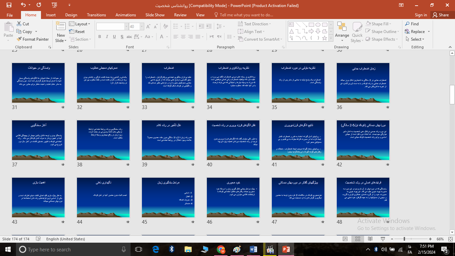Click the Save icon in title bar

coord(9,5)
